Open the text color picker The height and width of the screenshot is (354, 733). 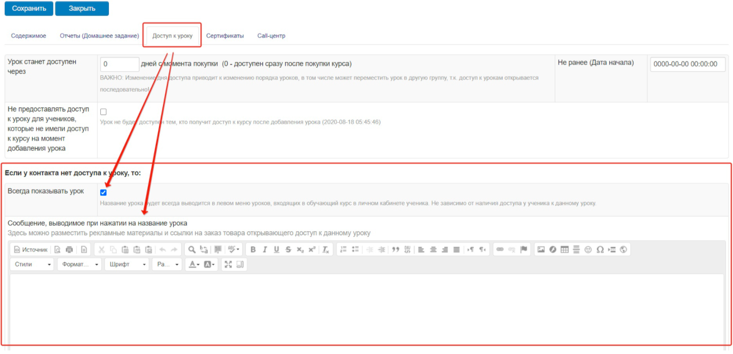193,264
